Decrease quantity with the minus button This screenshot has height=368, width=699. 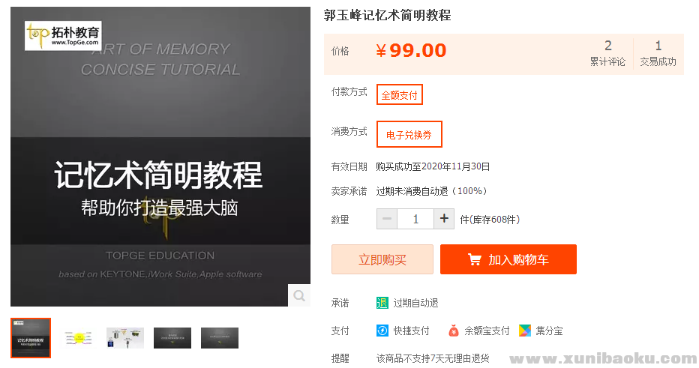(x=387, y=219)
